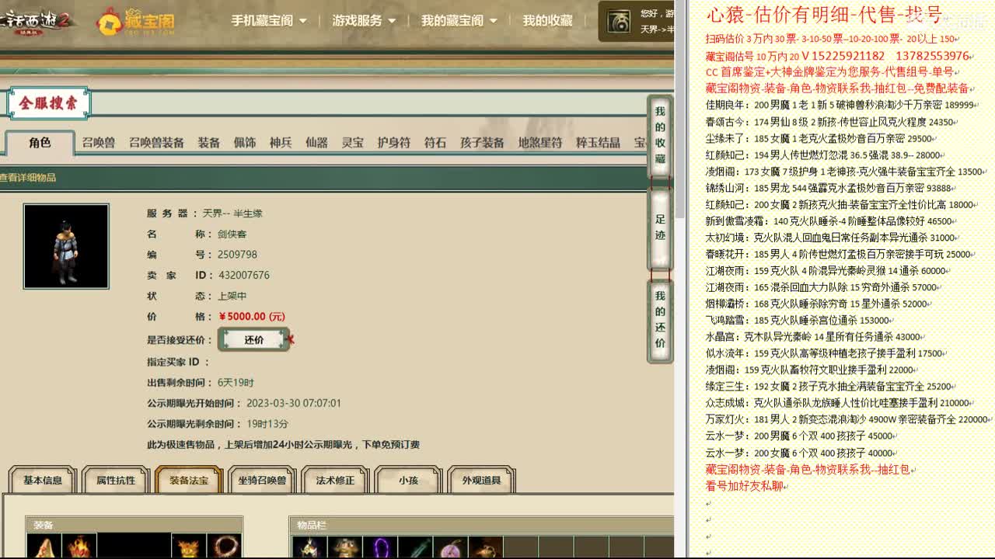Open the 装备 category tab
This screenshot has width=995, height=559.
[208, 143]
